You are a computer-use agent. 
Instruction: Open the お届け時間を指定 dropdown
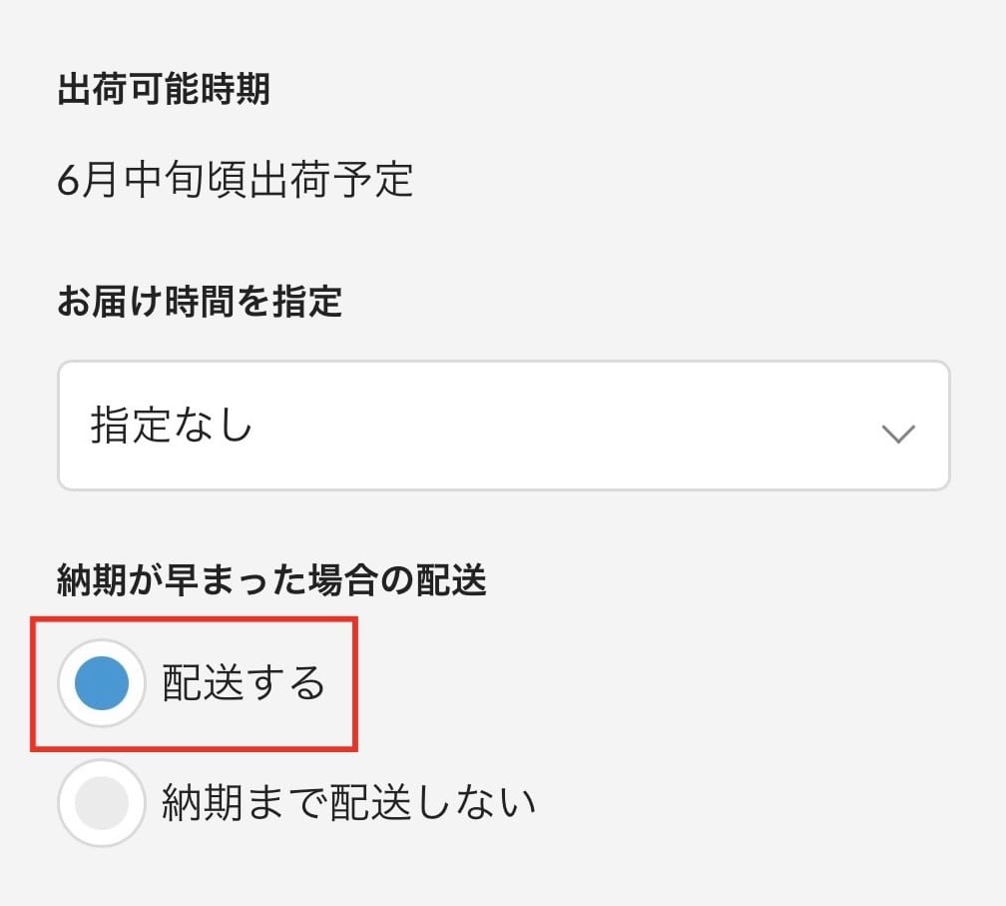[x=503, y=426]
